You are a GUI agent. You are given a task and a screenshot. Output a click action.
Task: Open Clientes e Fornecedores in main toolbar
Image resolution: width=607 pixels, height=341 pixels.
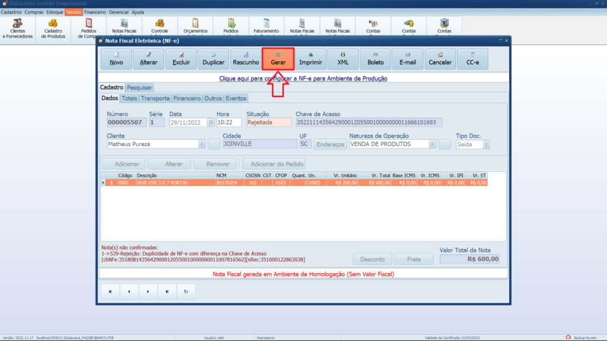point(18,28)
